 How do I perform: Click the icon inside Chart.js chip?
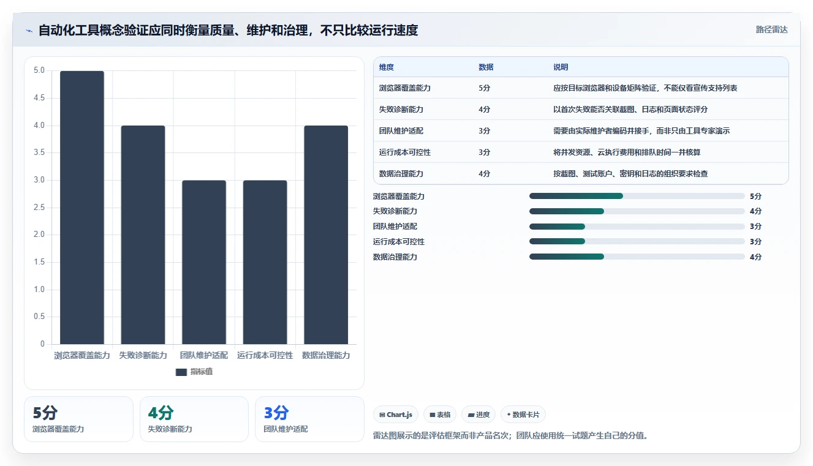coord(382,415)
